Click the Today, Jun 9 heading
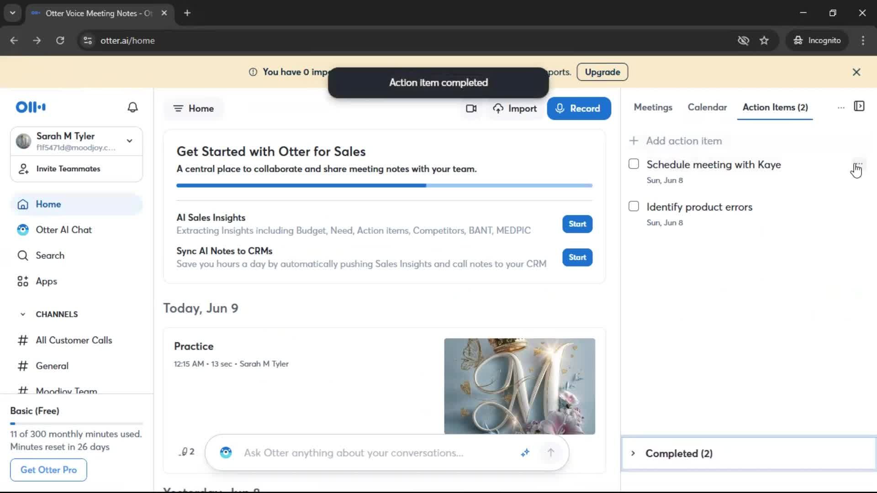The height and width of the screenshot is (493, 877). (x=201, y=308)
